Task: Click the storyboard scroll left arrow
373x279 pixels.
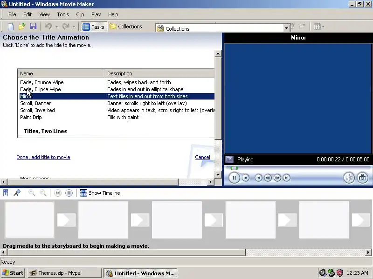Action: coord(4,252)
